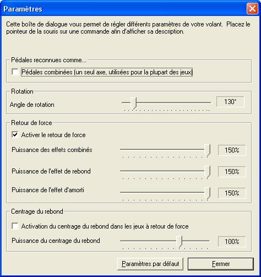This screenshot has height=277, width=261.
Task: Click the Puissance du centrage du rebond slider thumb
Action: [x=180, y=241]
